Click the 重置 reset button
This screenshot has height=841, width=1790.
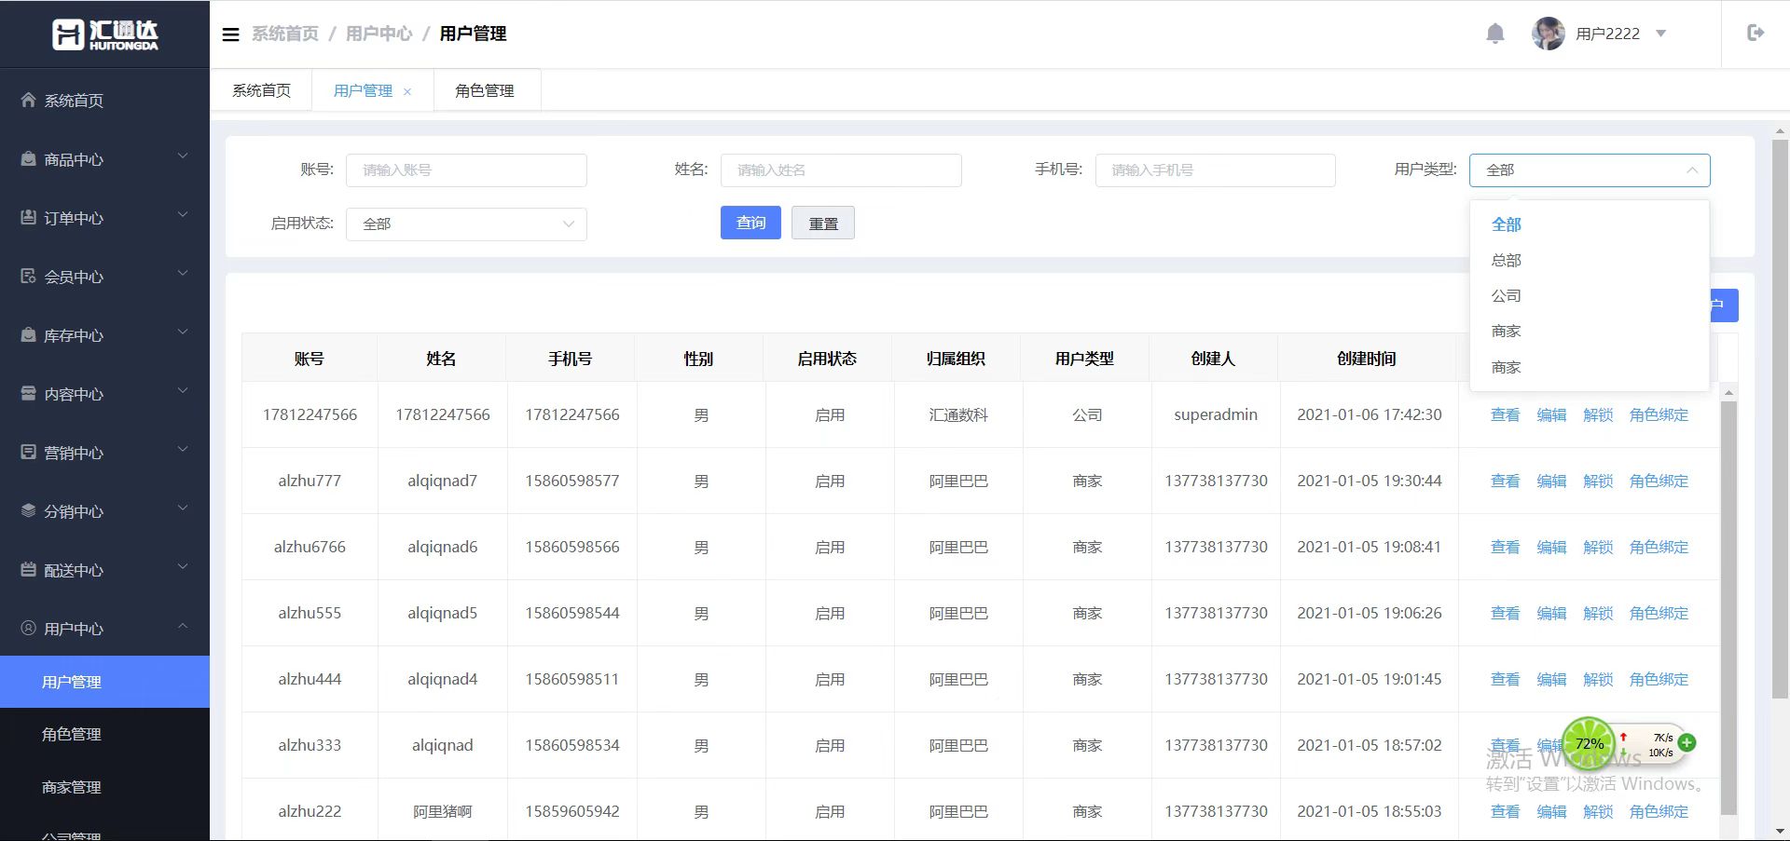click(x=823, y=223)
